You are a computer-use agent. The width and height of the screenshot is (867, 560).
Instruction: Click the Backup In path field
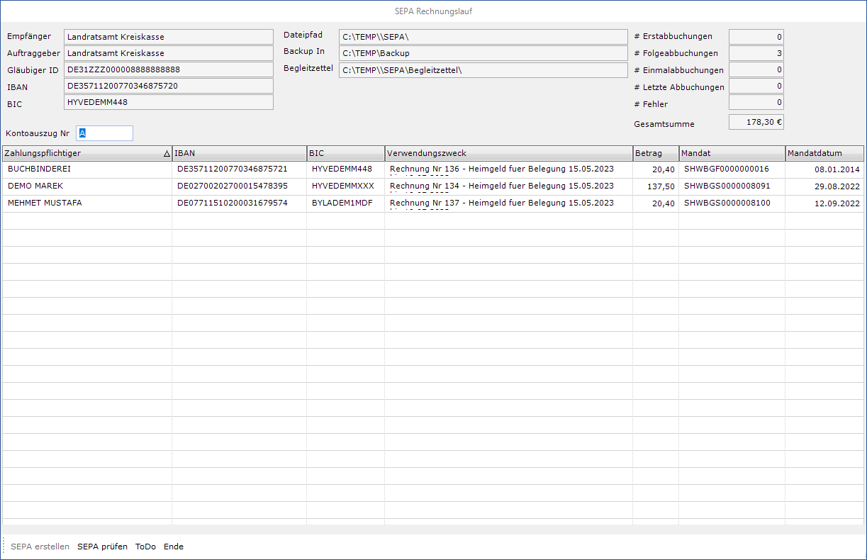pos(483,53)
